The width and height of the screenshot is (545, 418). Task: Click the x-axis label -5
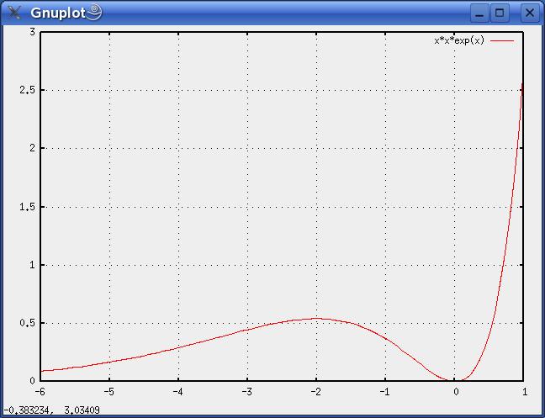pos(109,392)
